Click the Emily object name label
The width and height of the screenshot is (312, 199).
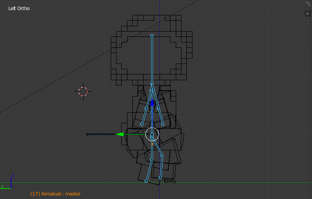tap(170, 181)
